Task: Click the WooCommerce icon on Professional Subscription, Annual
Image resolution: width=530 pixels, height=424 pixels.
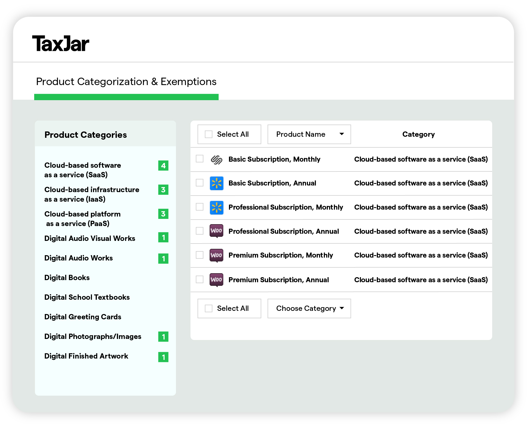Action: [x=216, y=231]
